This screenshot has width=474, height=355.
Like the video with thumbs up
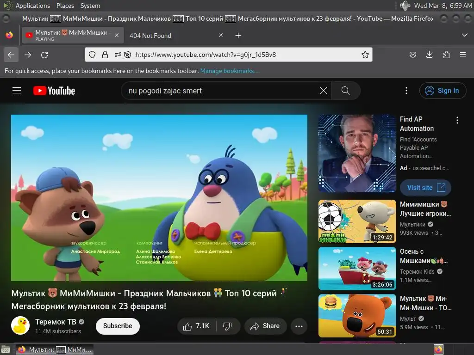pos(196,326)
